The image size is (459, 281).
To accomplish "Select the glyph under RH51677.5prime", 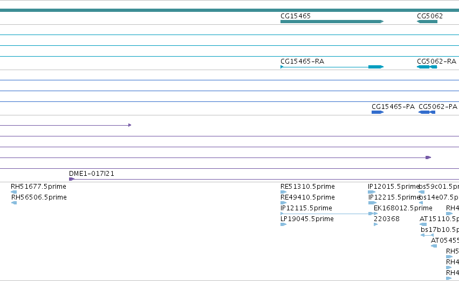I will 14,192.
